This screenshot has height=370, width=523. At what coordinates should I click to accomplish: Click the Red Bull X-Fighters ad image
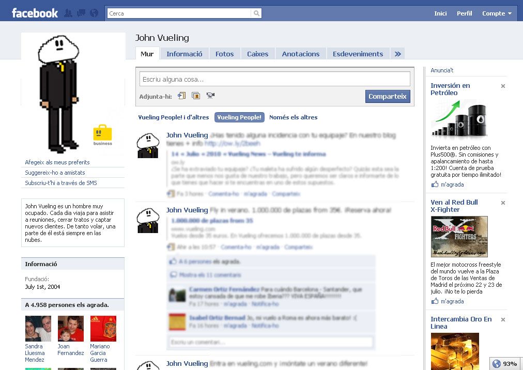click(x=459, y=237)
